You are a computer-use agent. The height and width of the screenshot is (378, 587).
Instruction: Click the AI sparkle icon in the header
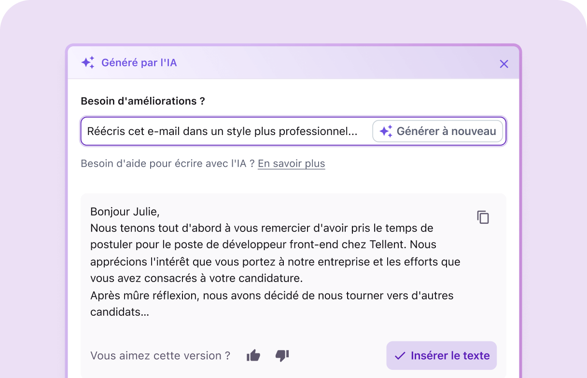click(x=87, y=62)
